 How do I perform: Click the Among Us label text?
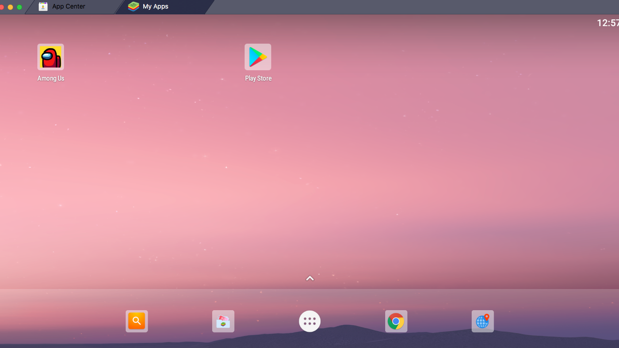click(x=51, y=79)
